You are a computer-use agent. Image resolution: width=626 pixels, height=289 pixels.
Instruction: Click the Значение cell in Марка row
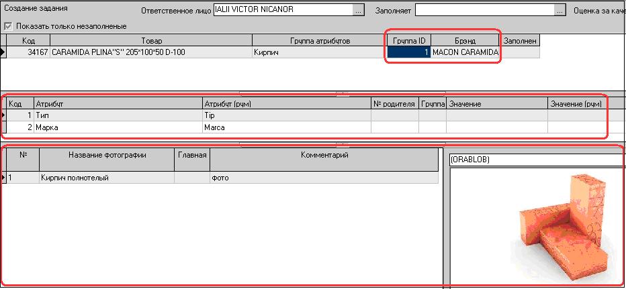(496, 127)
